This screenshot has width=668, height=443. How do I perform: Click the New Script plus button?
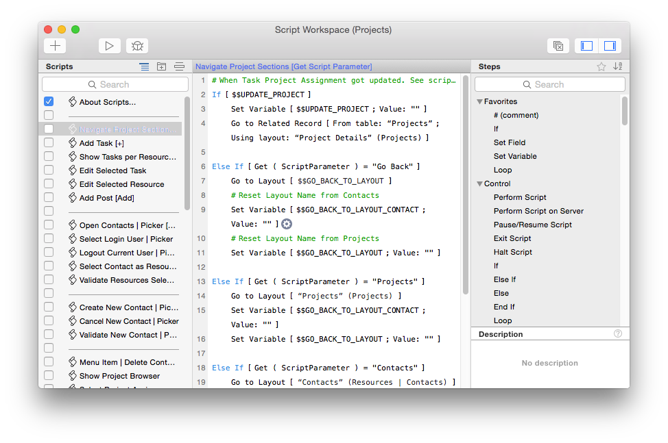(55, 46)
